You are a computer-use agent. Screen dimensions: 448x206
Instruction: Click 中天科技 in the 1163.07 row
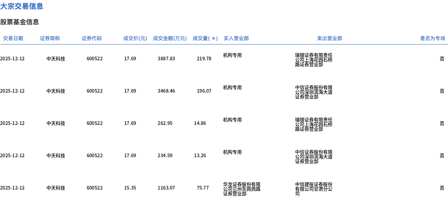click(x=56, y=188)
